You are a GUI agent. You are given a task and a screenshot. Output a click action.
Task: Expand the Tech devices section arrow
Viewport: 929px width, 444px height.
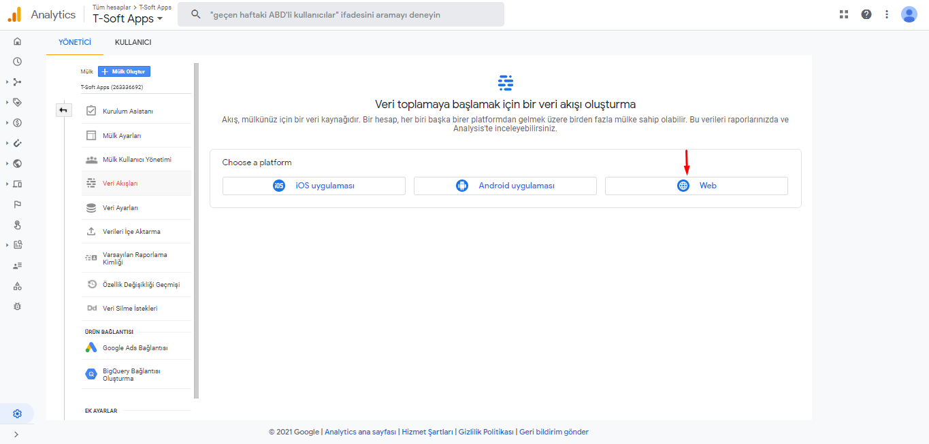(x=7, y=184)
